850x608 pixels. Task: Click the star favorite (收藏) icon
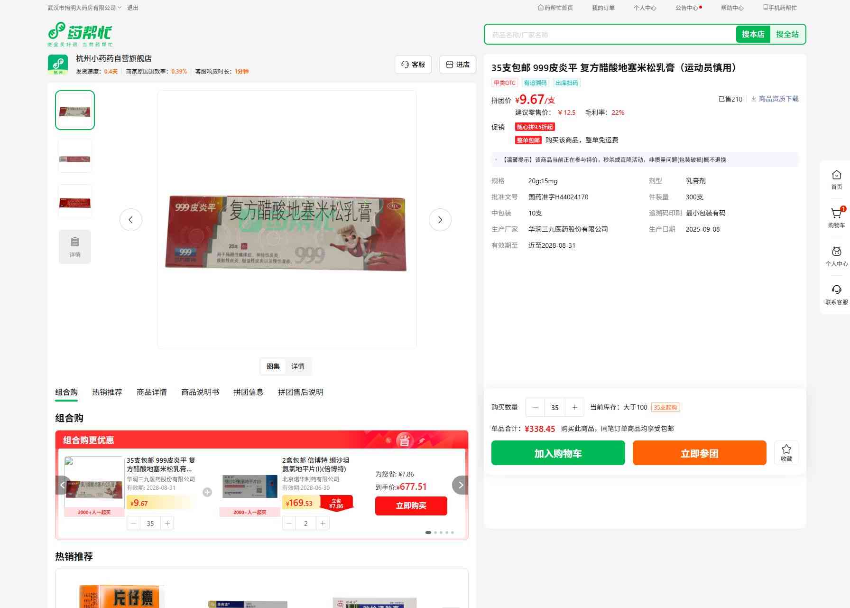[786, 452]
